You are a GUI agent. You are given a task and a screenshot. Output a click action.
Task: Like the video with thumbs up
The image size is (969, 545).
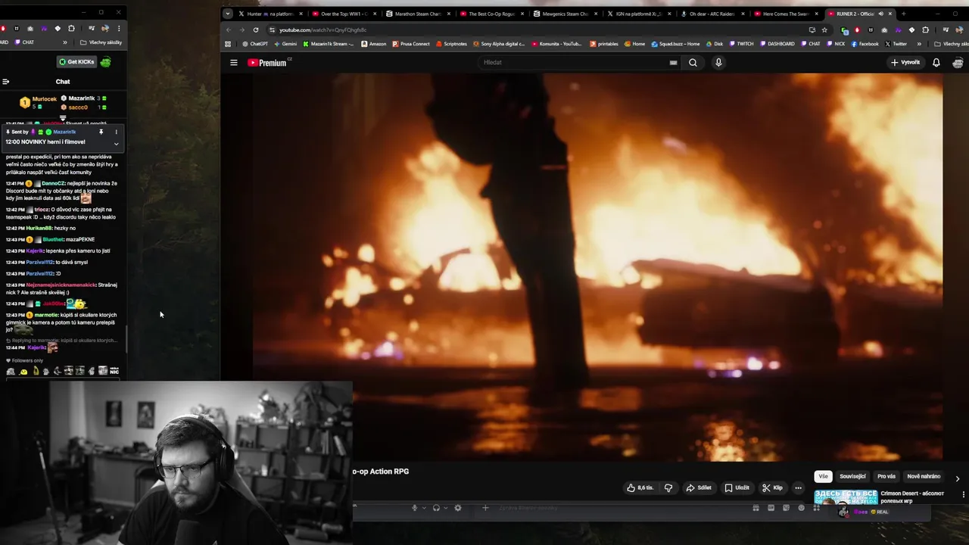pyautogui.click(x=640, y=487)
